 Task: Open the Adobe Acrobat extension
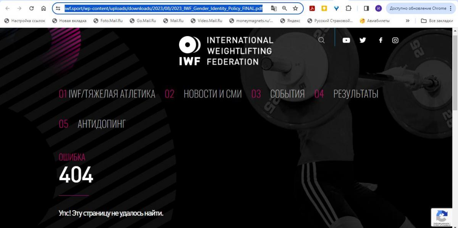coord(312,8)
